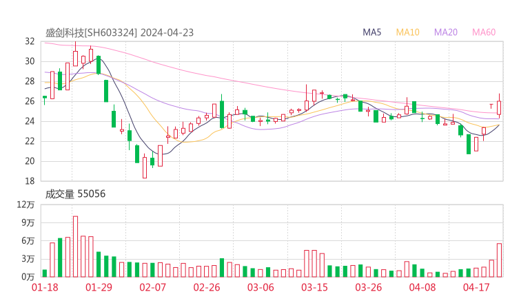Image resolution: width=510 pixels, height=303 pixels.
Task: Click the 30 price axis label
Action: coord(30,61)
